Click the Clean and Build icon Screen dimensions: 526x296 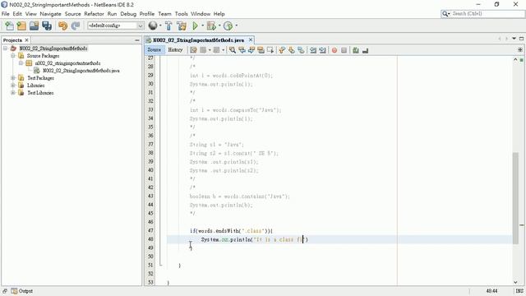182,25
